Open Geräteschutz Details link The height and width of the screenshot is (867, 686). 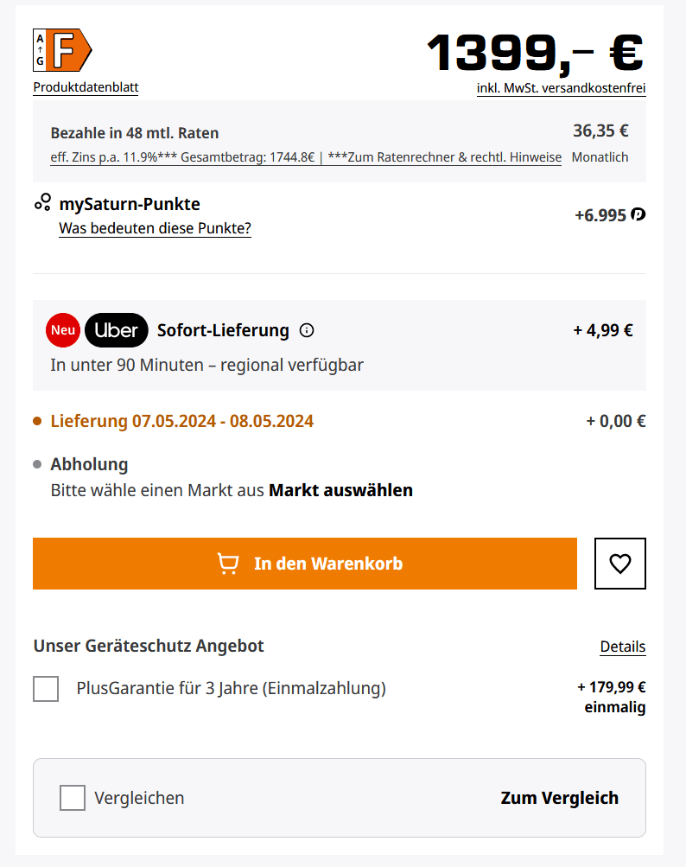pos(623,647)
